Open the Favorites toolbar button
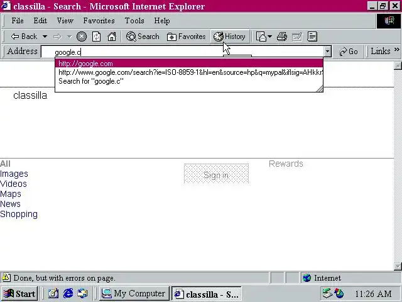Viewport: 402px width, 302px height. (x=186, y=36)
